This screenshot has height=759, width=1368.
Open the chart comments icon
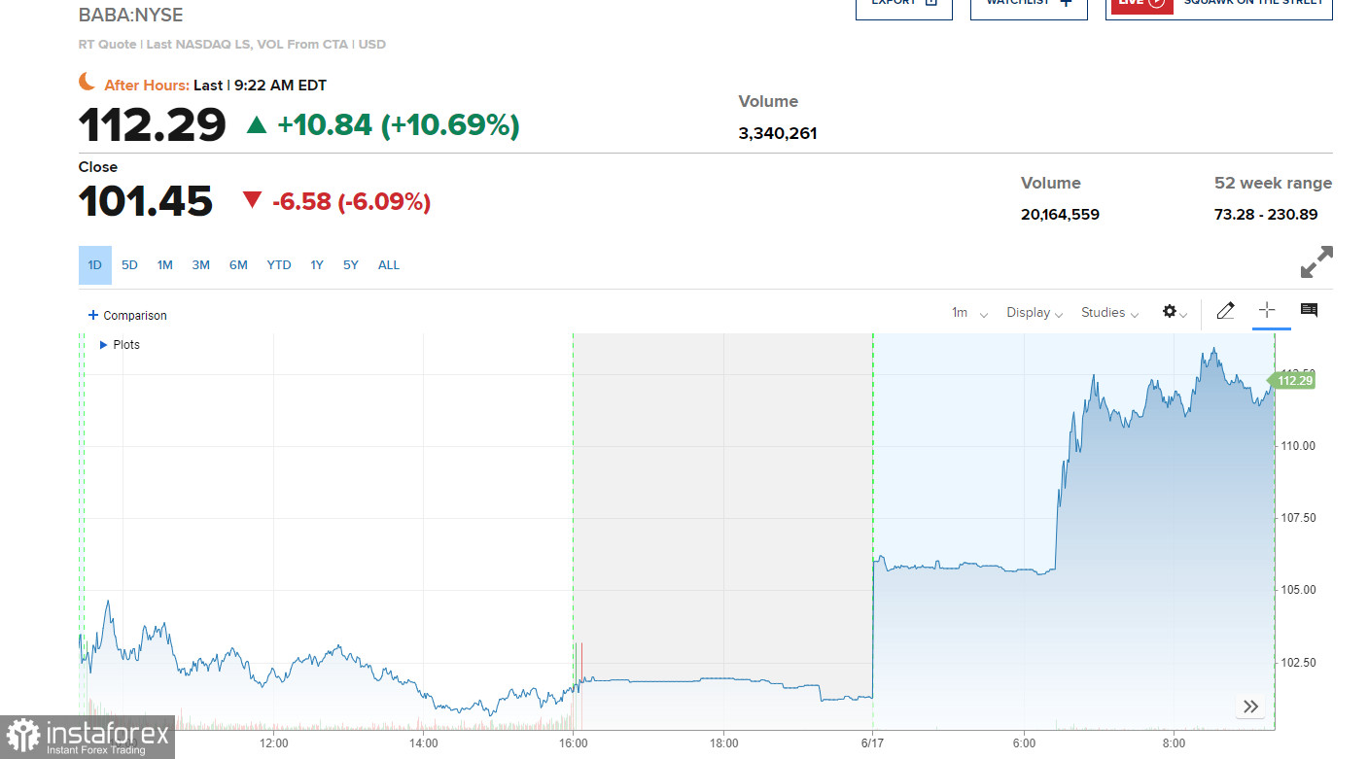coord(1309,311)
